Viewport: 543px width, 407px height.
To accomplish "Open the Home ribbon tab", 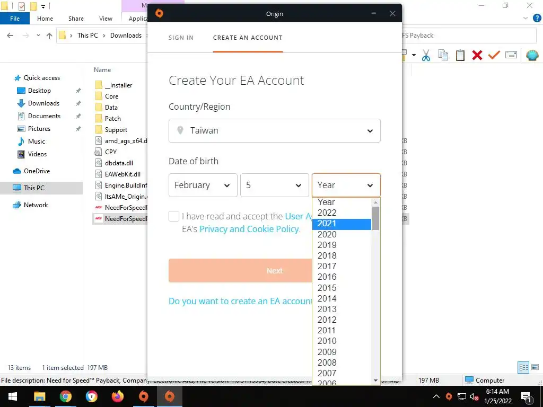I will tap(45, 19).
